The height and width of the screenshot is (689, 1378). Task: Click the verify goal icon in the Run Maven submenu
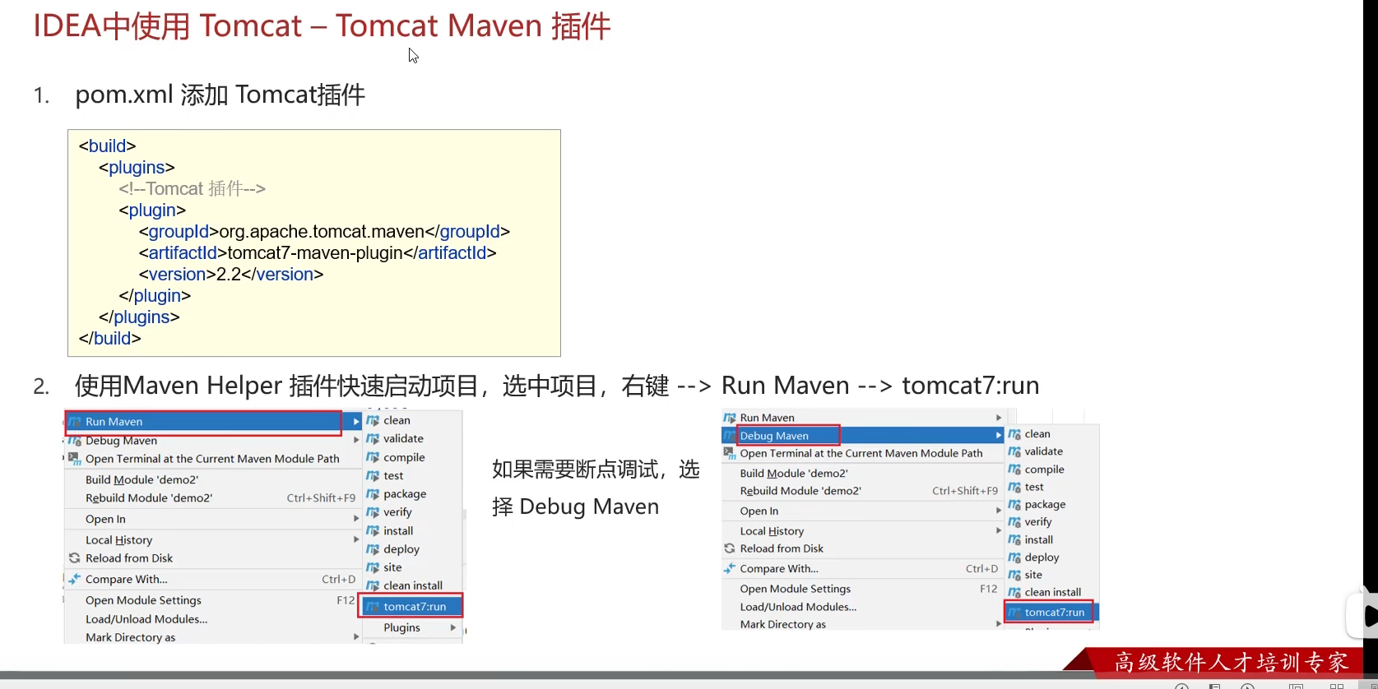[373, 512]
